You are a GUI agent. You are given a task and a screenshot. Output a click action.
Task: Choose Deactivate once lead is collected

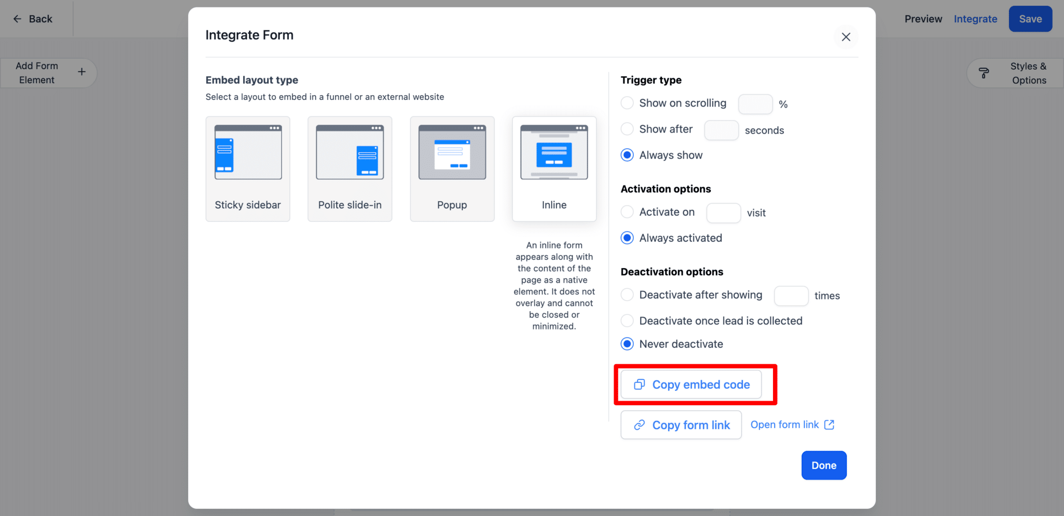click(x=627, y=321)
